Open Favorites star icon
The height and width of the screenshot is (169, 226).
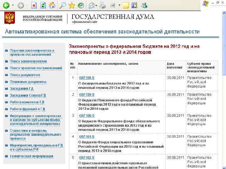tap(72, 5)
